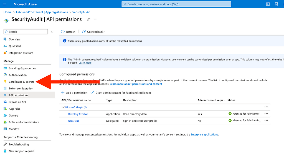Click the Authentication icon

(5, 75)
